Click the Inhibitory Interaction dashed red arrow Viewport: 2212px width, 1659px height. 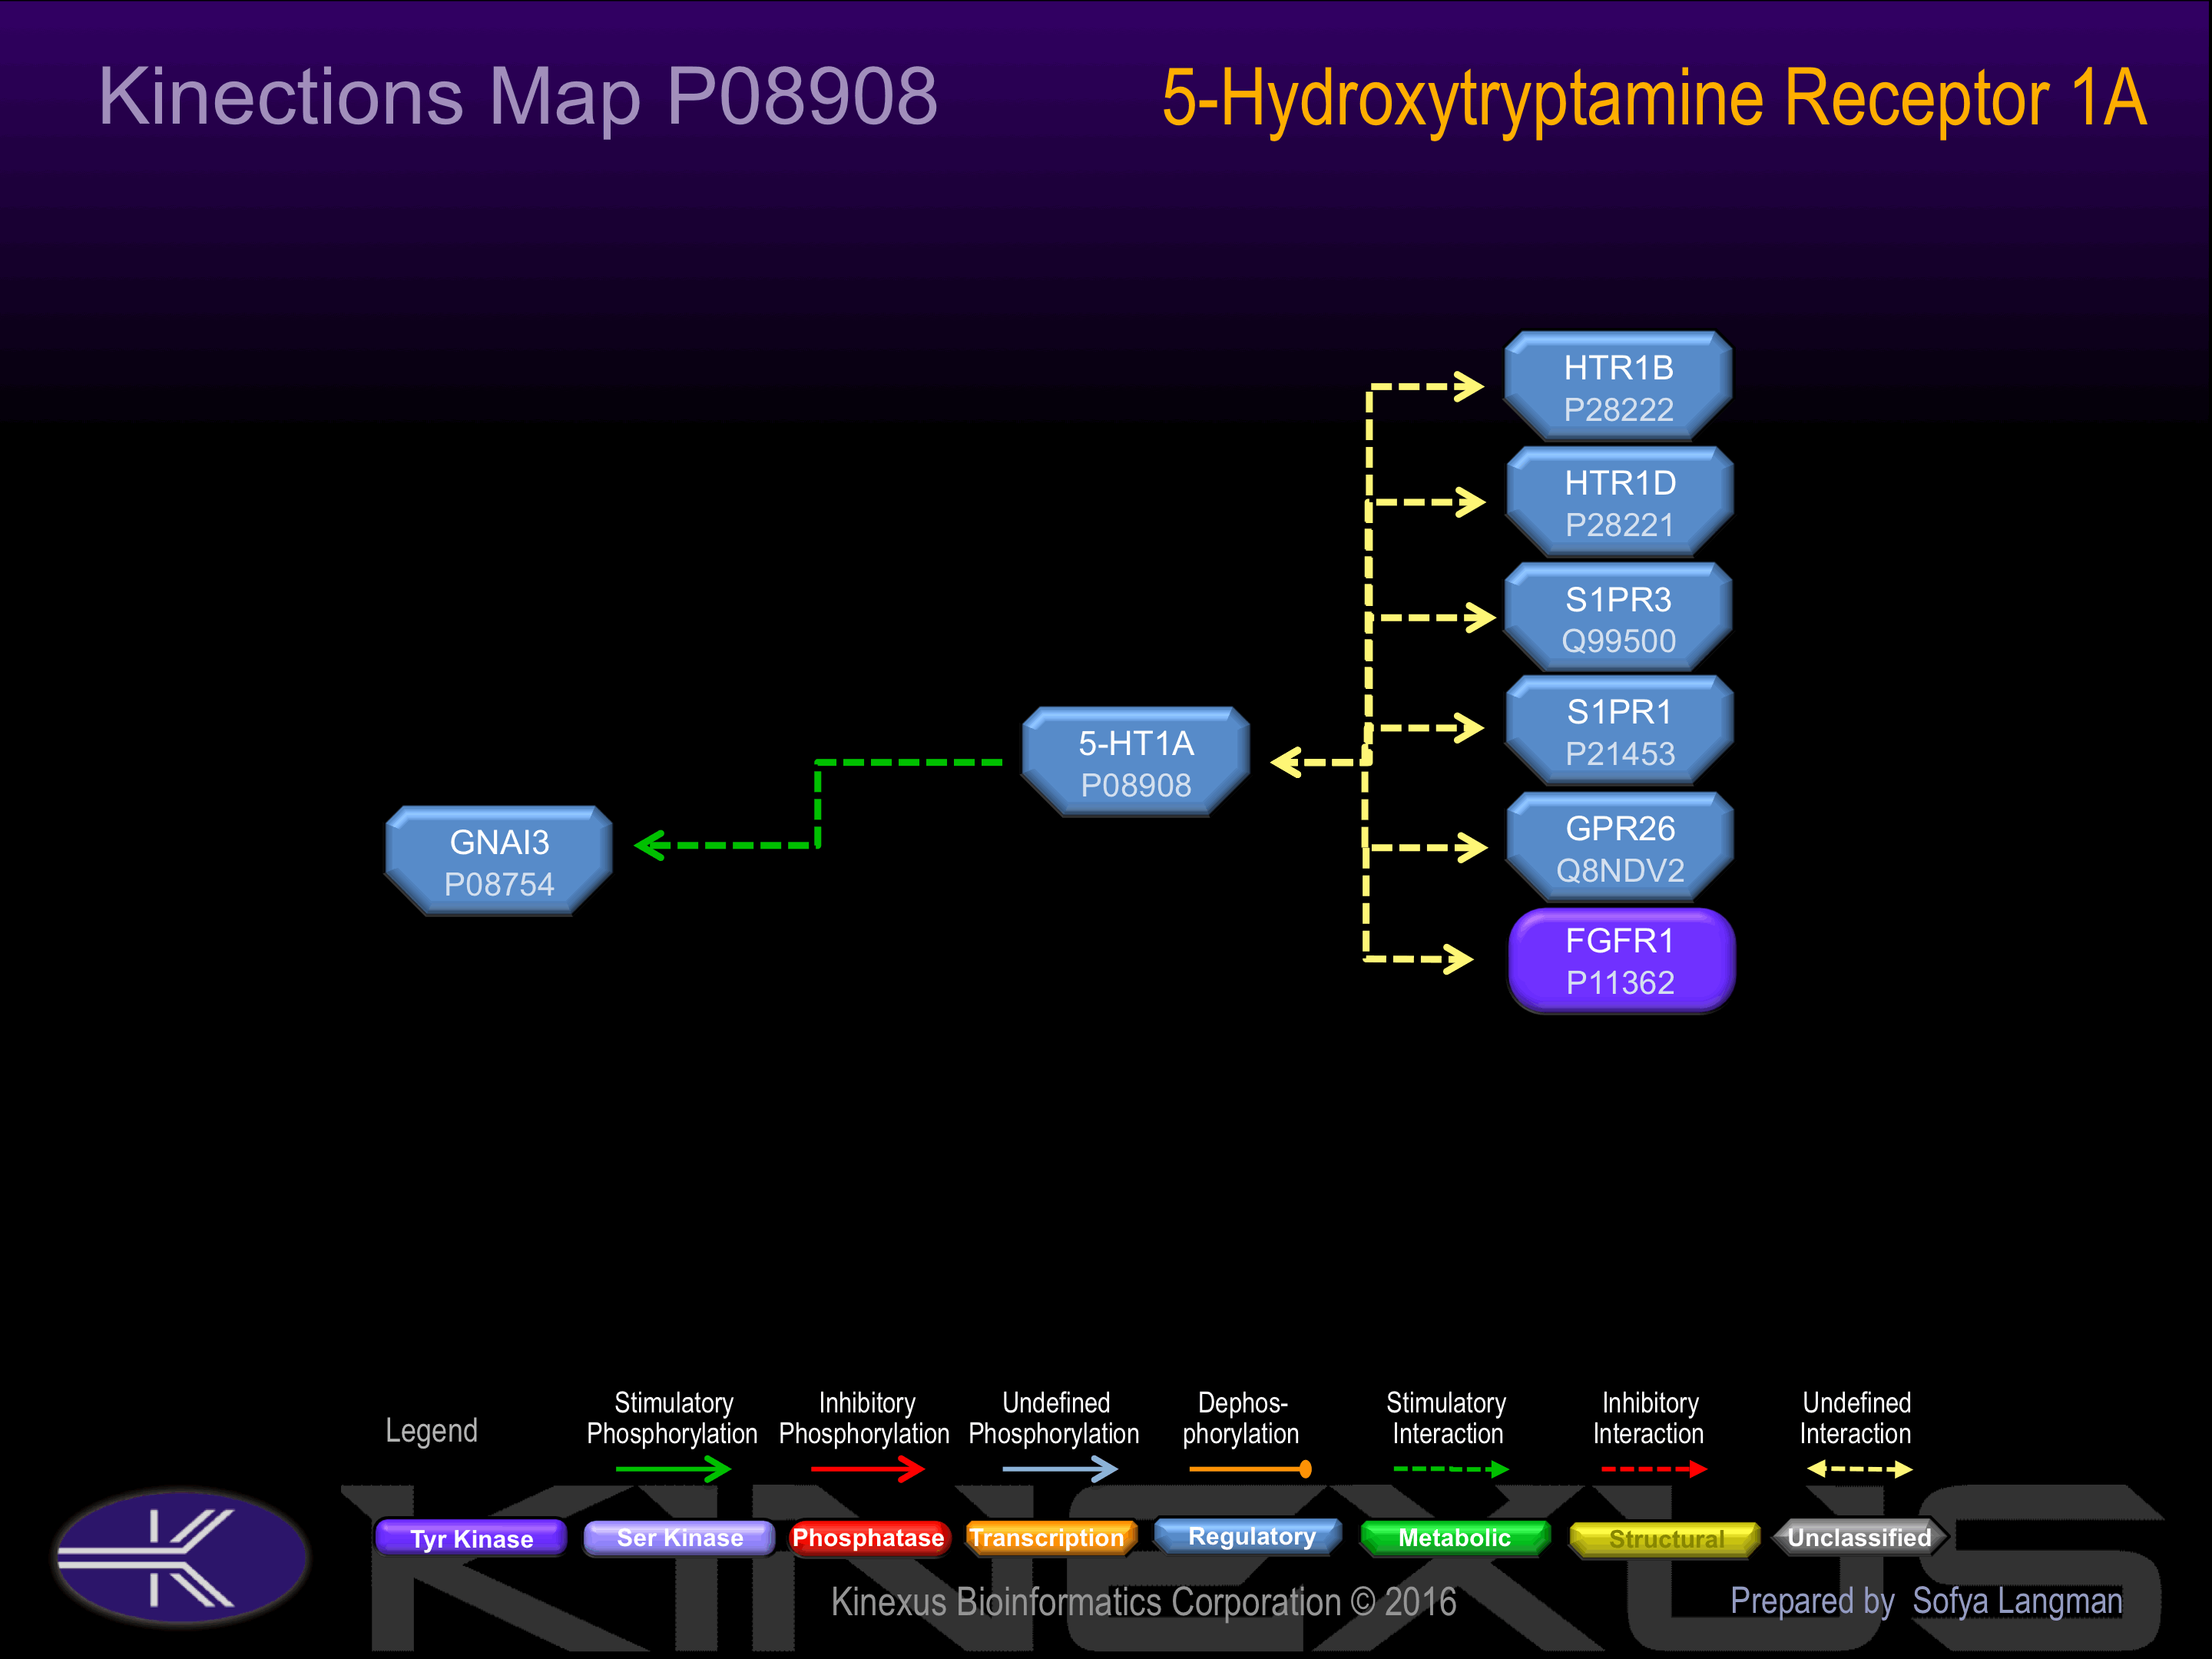click(x=1654, y=1469)
